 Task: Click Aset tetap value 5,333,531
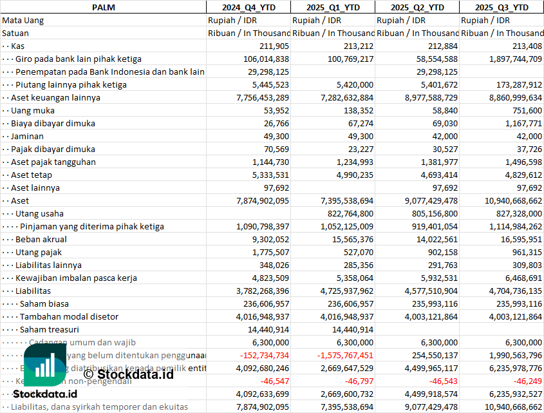point(270,175)
